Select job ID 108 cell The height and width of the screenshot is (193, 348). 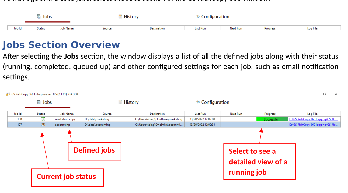20,119
